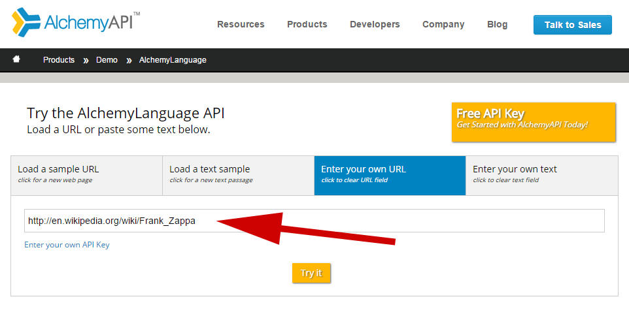This screenshot has height=316, width=629.
Task: Open Products breadcrumb link
Action: click(59, 60)
